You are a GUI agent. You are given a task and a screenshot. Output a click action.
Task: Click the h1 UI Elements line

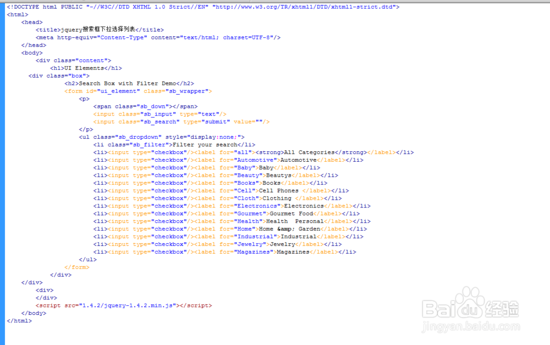[x=86, y=68]
